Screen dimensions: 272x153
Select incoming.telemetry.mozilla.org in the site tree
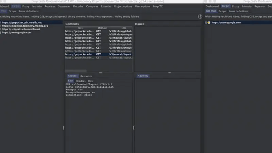[x=25, y=26]
